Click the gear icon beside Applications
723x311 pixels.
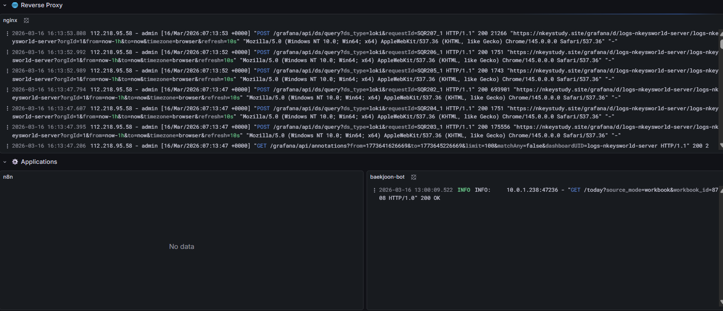15,162
